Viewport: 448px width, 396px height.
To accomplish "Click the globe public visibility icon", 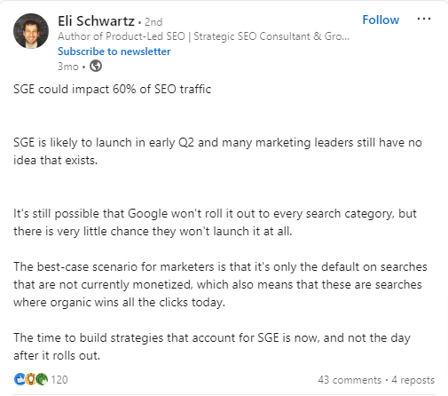I will 96,66.
